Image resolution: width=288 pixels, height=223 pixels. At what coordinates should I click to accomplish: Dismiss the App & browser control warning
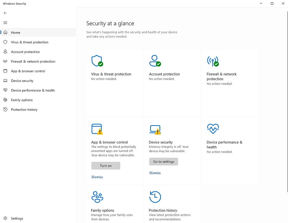pos(97,177)
